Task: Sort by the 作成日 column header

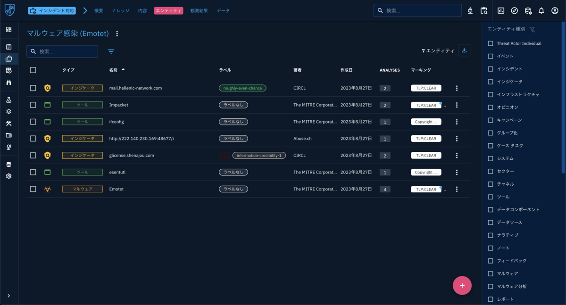Action: (x=346, y=70)
